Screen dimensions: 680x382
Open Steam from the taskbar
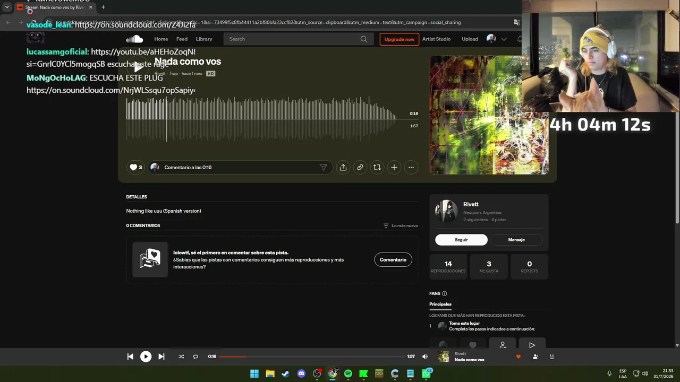click(286, 374)
